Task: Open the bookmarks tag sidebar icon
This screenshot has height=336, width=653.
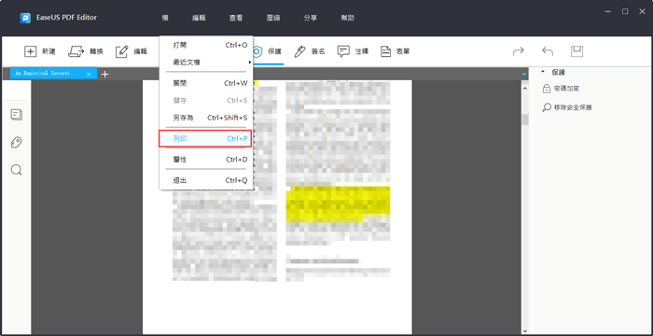Action: (x=17, y=143)
